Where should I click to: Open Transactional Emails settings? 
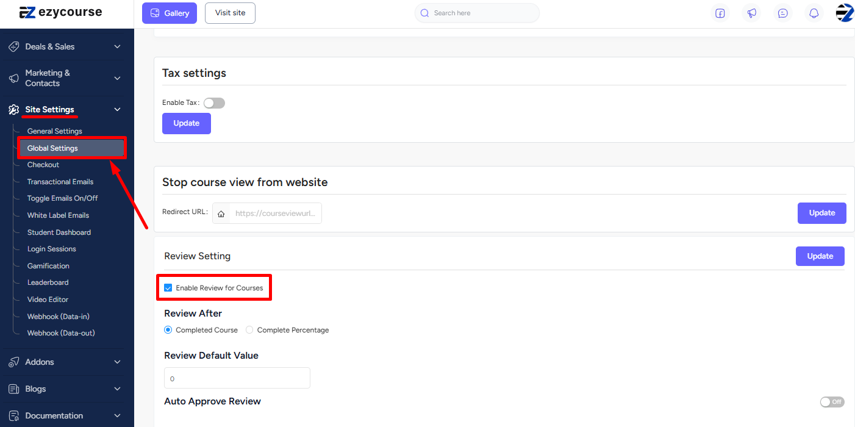click(60, 182)
